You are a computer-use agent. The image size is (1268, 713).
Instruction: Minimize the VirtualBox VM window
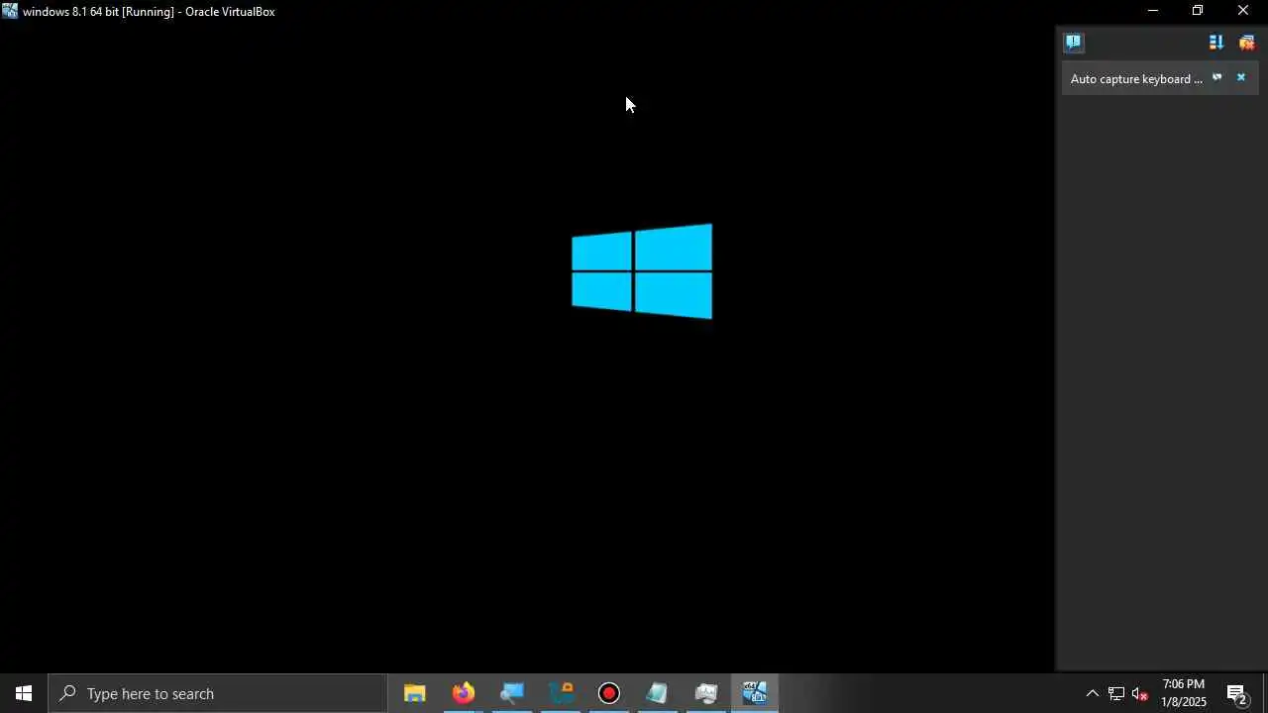pyautogui.click(x=1152, y=11)
